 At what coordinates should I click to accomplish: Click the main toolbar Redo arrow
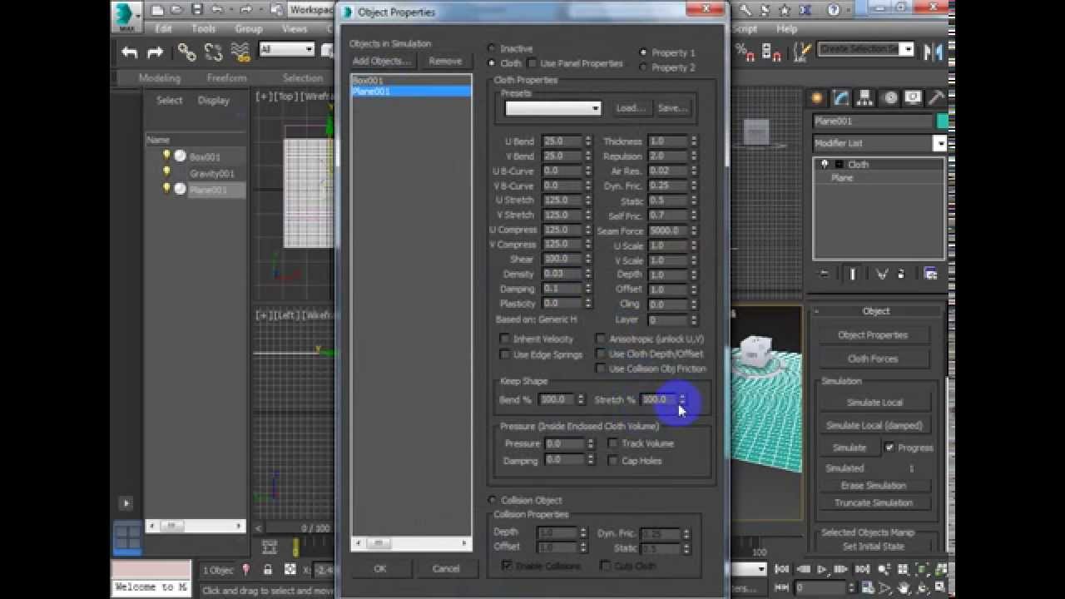(155, 52)
